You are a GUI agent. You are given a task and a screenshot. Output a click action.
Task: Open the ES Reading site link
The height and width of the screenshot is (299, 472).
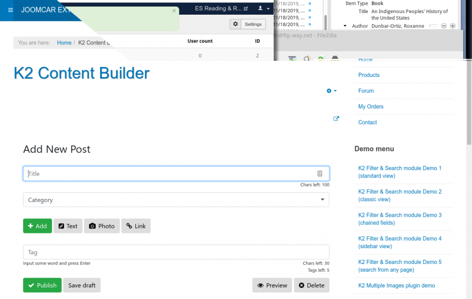221,8
